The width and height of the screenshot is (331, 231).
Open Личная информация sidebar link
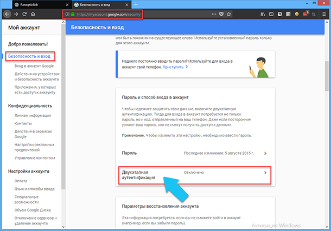[x=33, y=116]
